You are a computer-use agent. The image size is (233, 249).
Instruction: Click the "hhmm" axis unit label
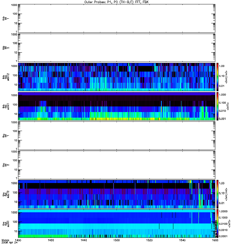pyautogui.click(x=5, y=240)
